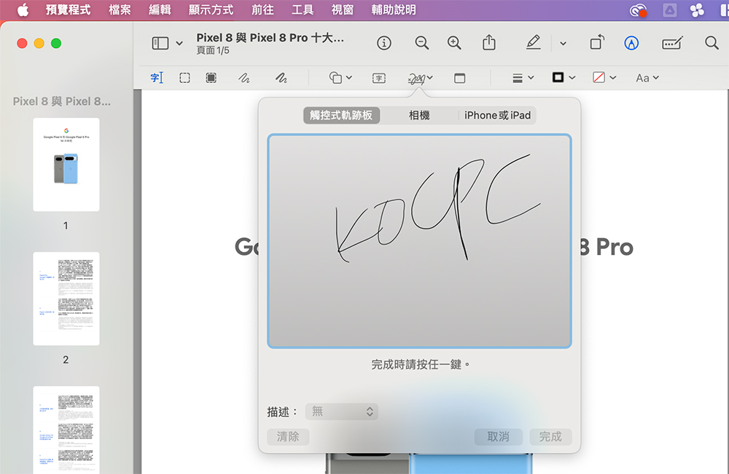The image size is (729, 474).
Task: Toggle the sidebar view button
Action: pos(160,43)
